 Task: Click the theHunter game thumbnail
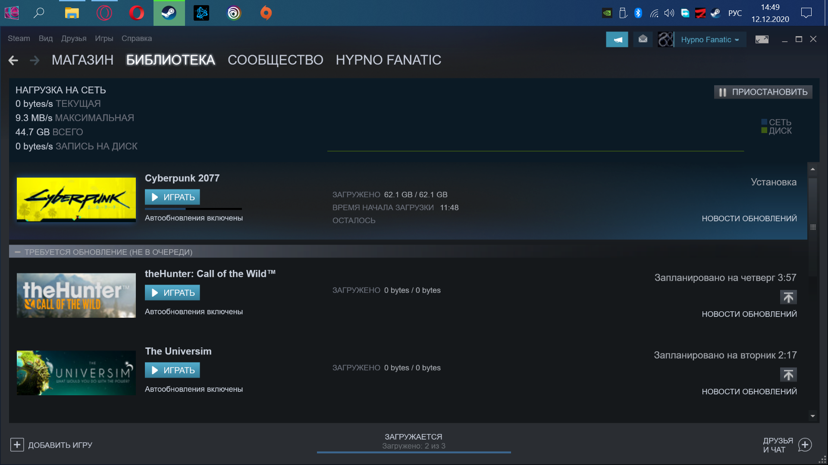tap(76, 295)
